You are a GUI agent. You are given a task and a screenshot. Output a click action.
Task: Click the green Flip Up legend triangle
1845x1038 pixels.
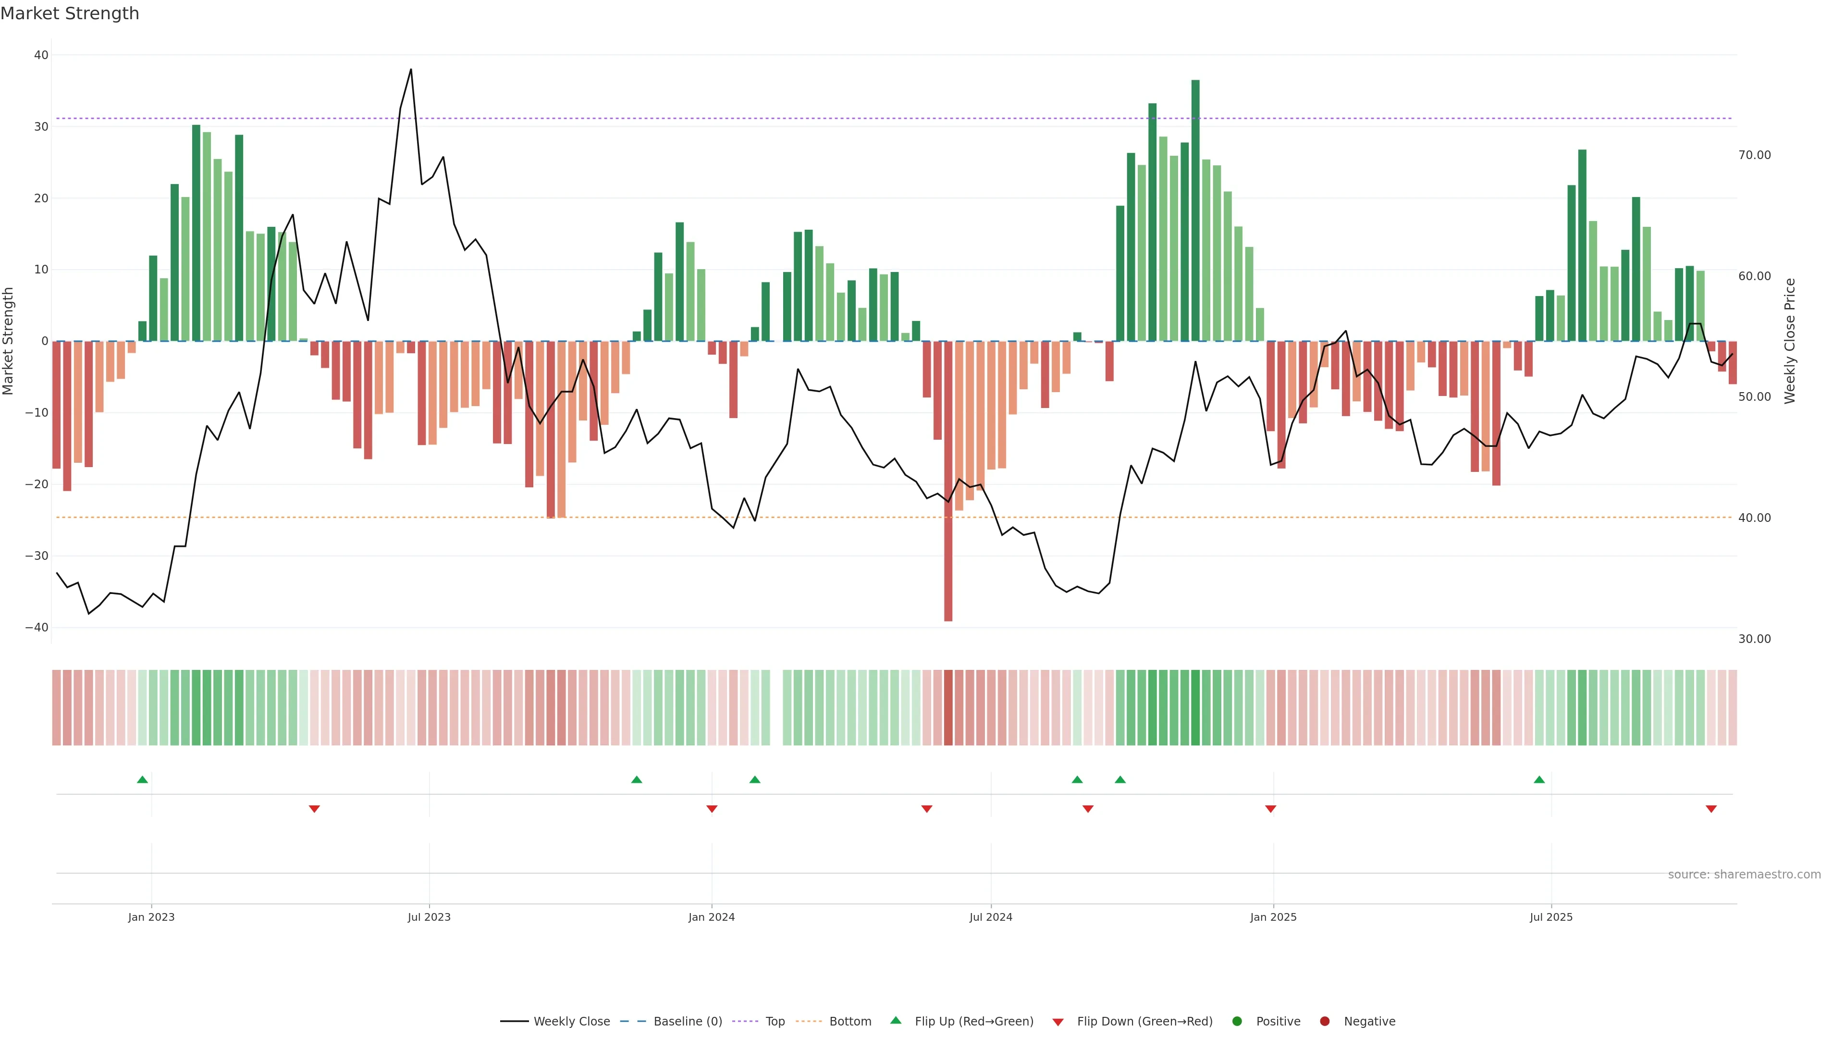[x=895, y=1020]
